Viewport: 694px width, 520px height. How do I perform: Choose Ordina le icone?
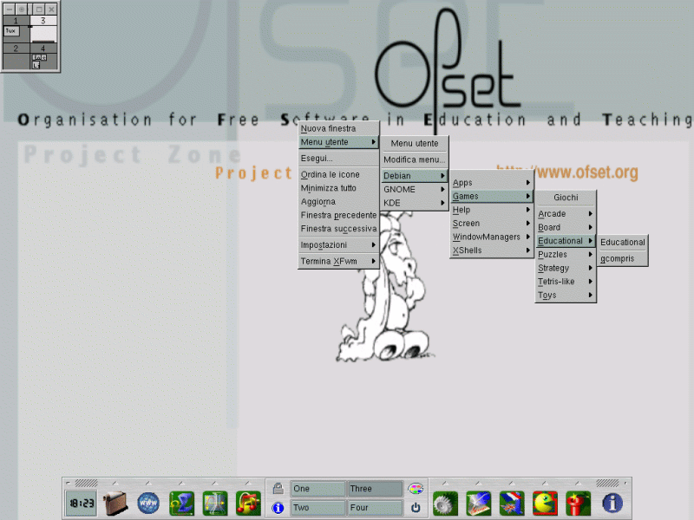[338, 175]
